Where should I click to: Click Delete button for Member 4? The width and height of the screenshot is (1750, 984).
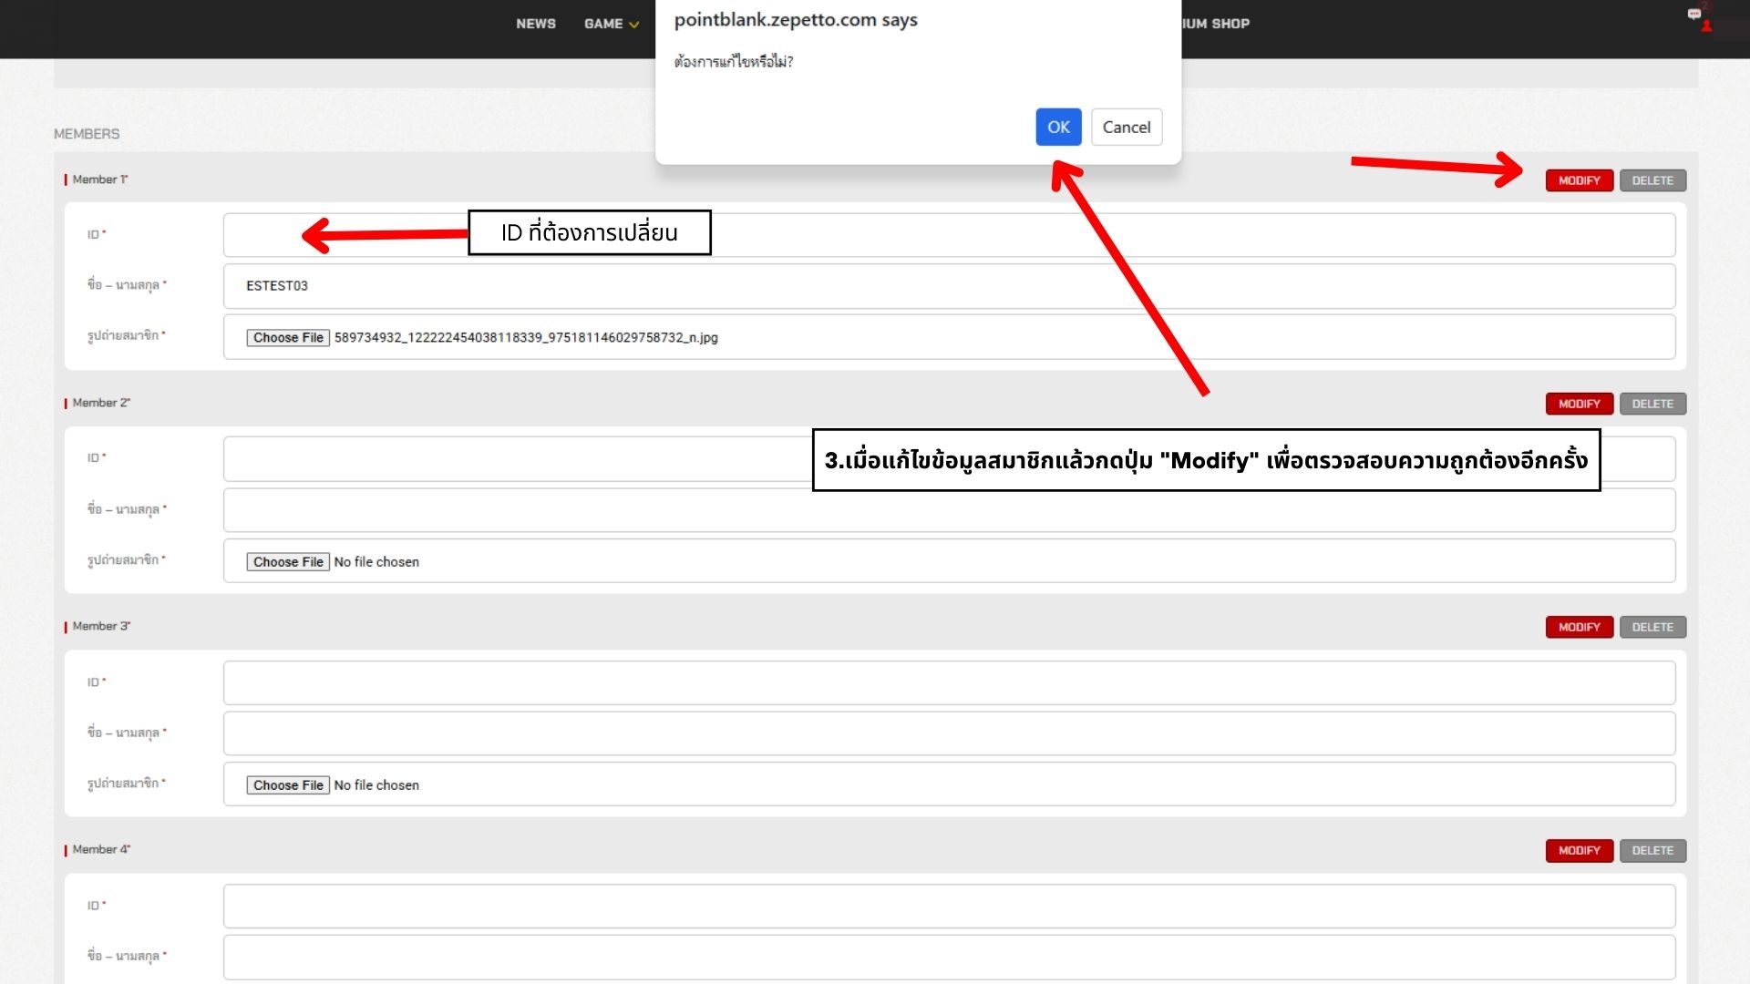click(1652, 850)
